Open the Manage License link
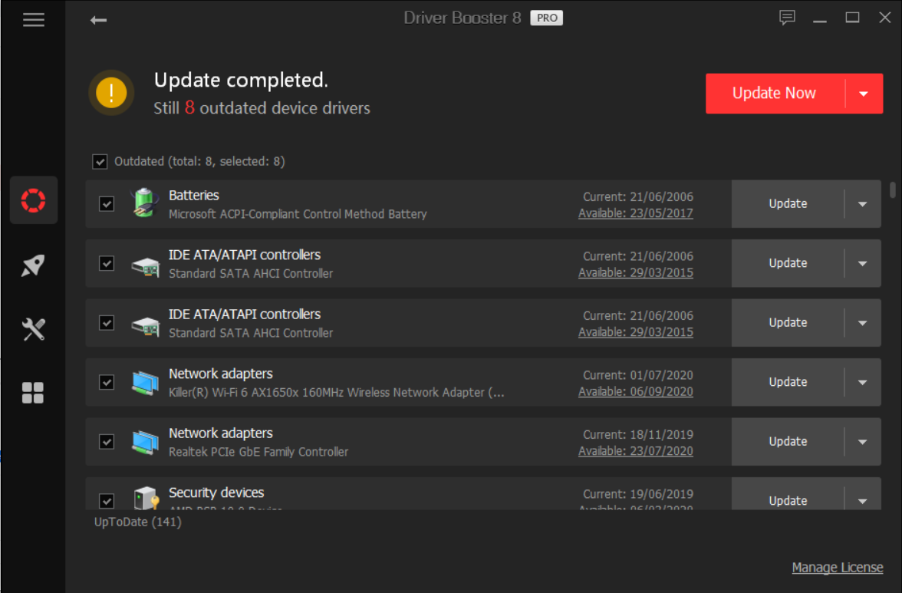 pyautogui.click(x=837, y=568)
